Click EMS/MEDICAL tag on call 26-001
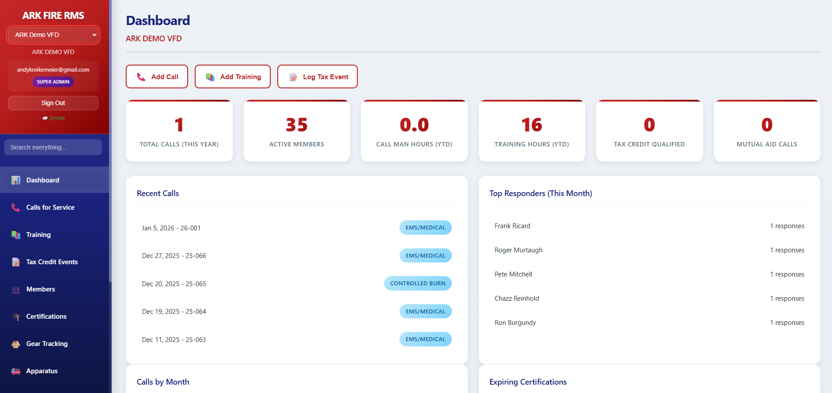This screenshot has width=832, height=393. [425, 228]
